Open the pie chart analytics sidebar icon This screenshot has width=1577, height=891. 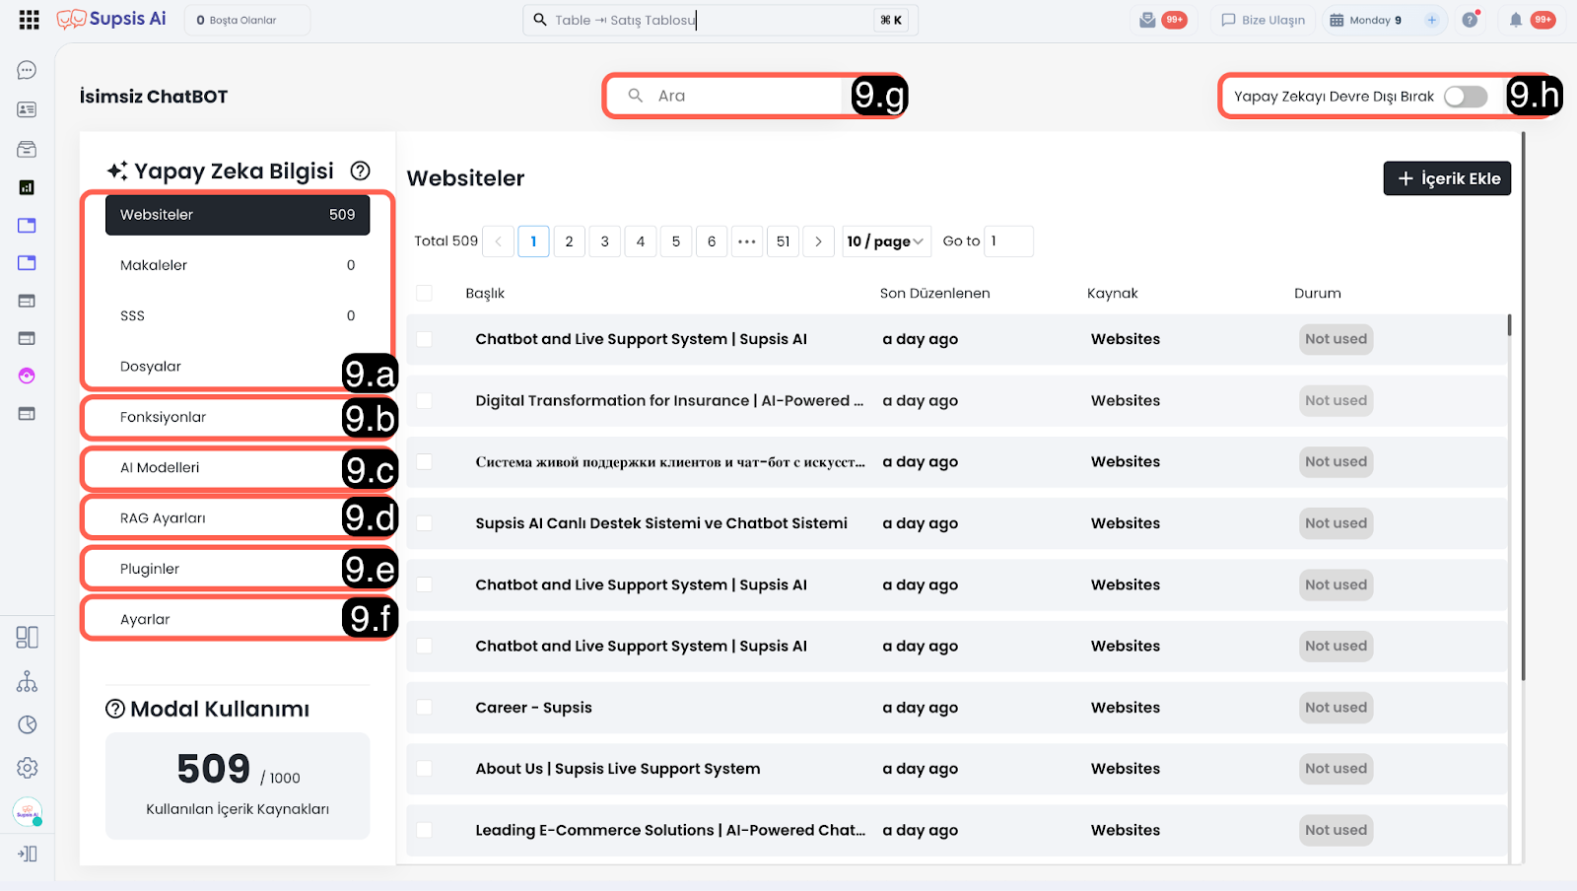point(27,724)
